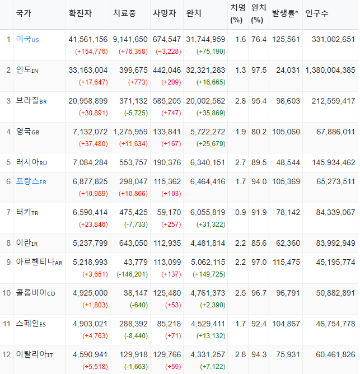Select the 스페인 ES country name

[31, 324]
